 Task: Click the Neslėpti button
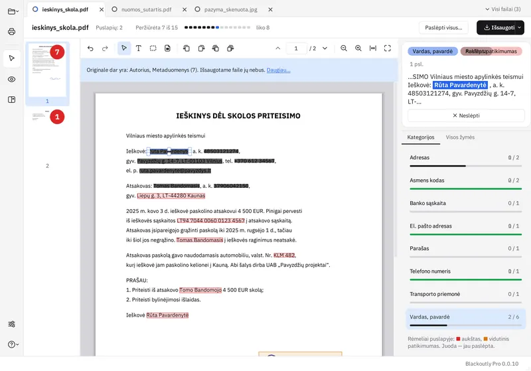tap(467, 115)
